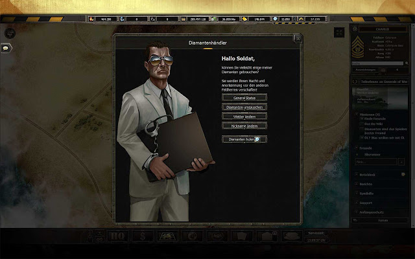Open Nickname ändern
Screen dimensions: 415x259
point(244,126)
